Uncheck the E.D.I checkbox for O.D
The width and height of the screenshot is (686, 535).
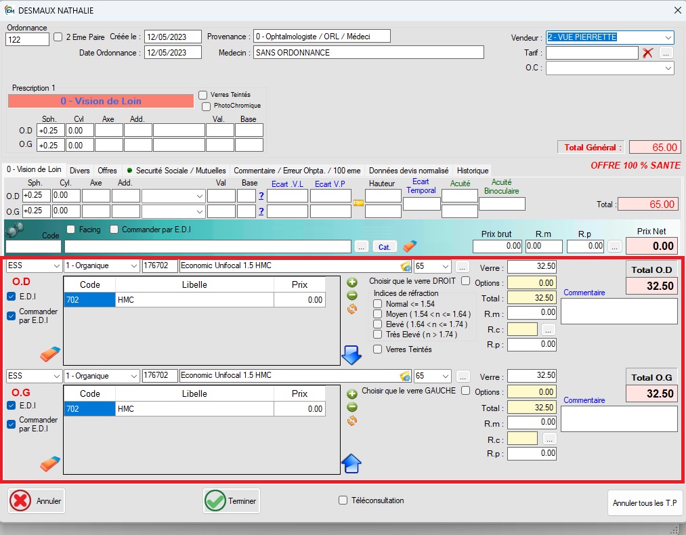point(12,297)
